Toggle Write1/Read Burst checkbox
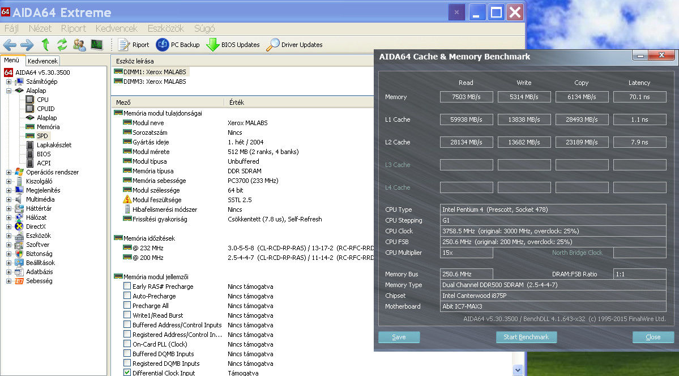Image resolution: width=679 pixels, height=376 pixels. 127,315
